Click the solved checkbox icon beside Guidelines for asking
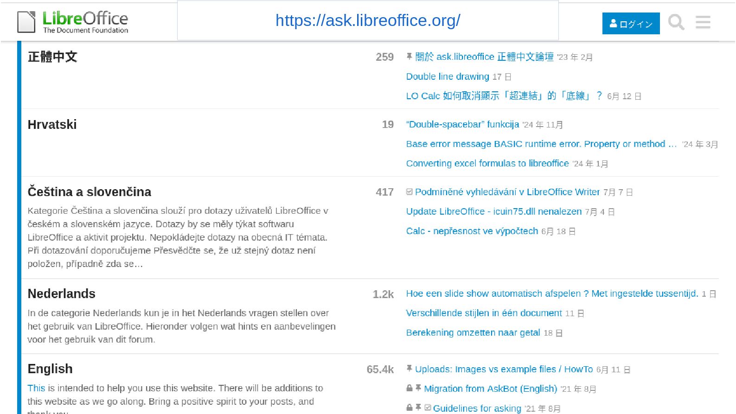736x414 pixels. point(428,408)
